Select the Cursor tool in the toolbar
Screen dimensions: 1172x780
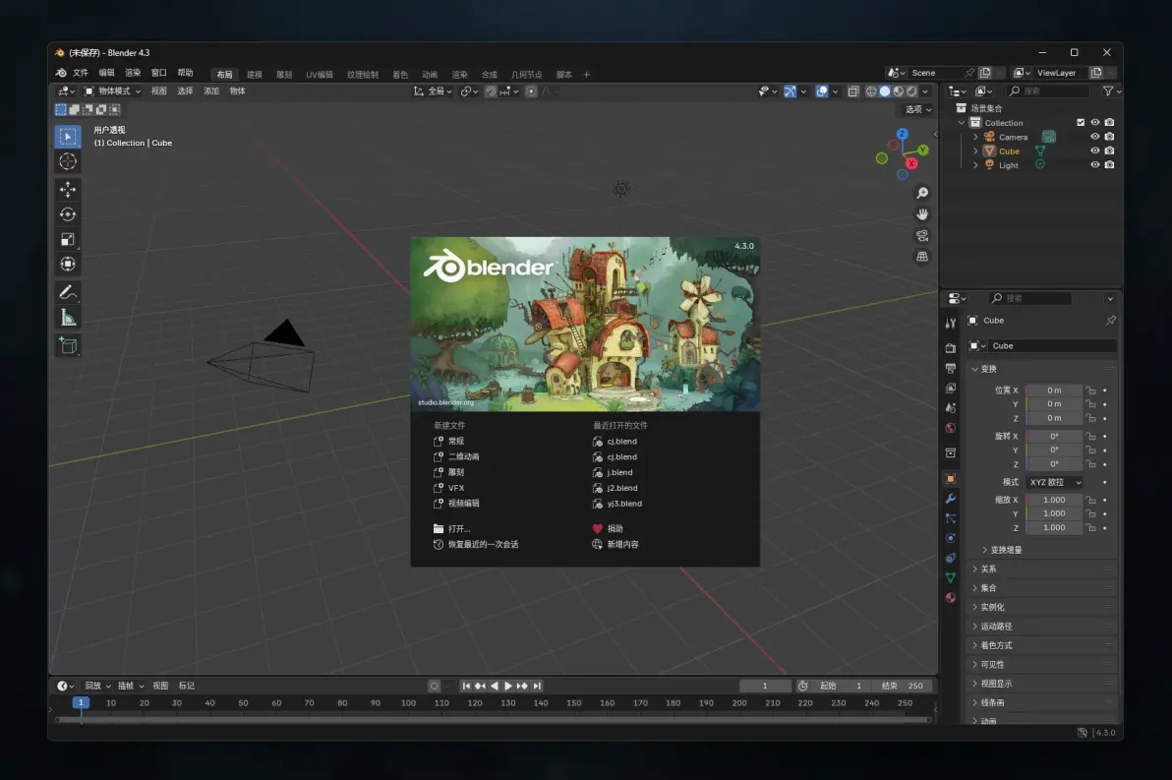[x=68, y=161]
